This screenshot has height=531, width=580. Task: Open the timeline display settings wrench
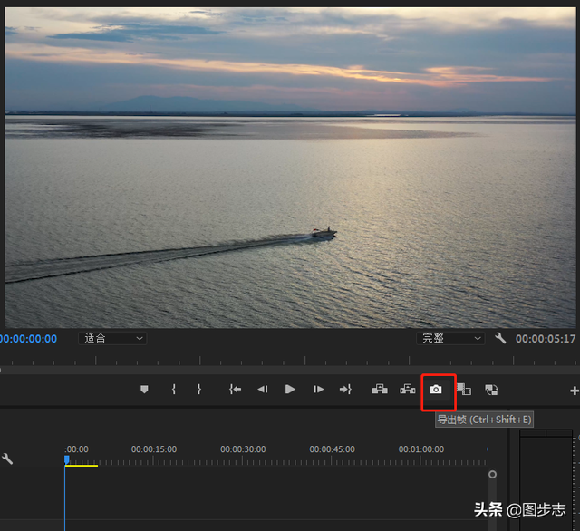click(x=7, y=459)
